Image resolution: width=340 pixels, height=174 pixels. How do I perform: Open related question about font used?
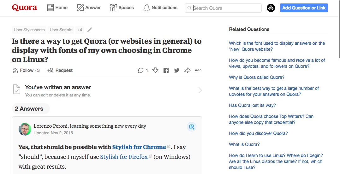click(277, 46)
